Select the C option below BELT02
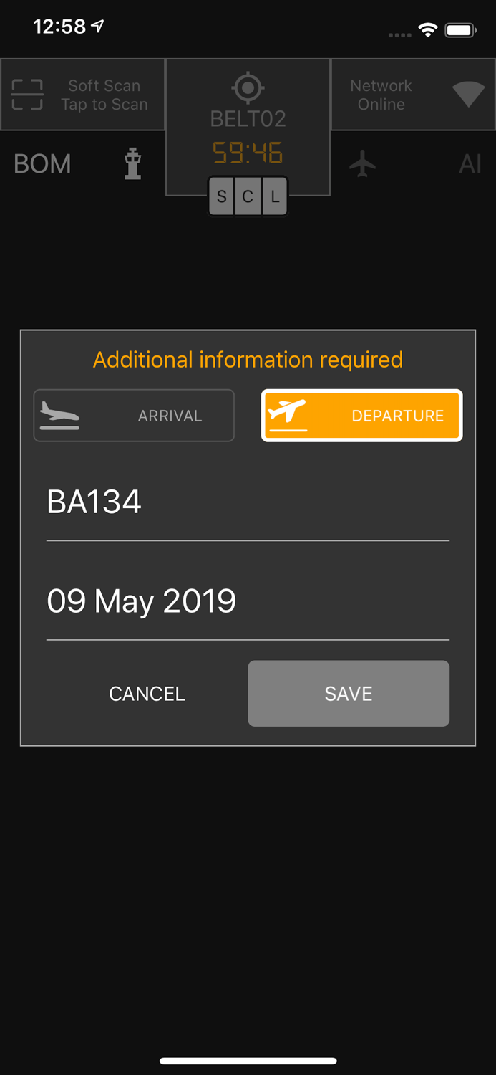The width and height of the screenshot is (496, 1075). (248, 196)
